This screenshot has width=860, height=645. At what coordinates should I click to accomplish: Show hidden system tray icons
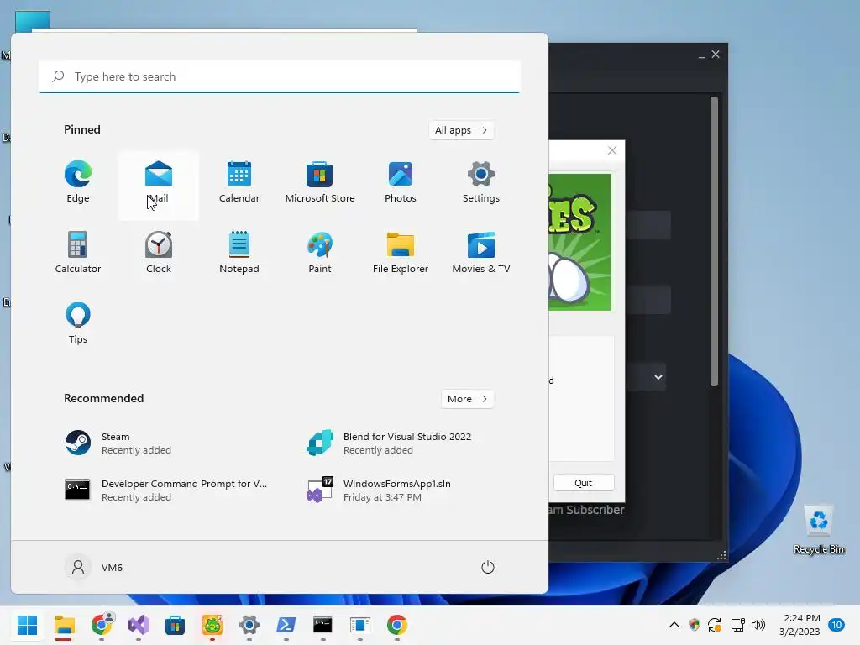pos(674,625)
